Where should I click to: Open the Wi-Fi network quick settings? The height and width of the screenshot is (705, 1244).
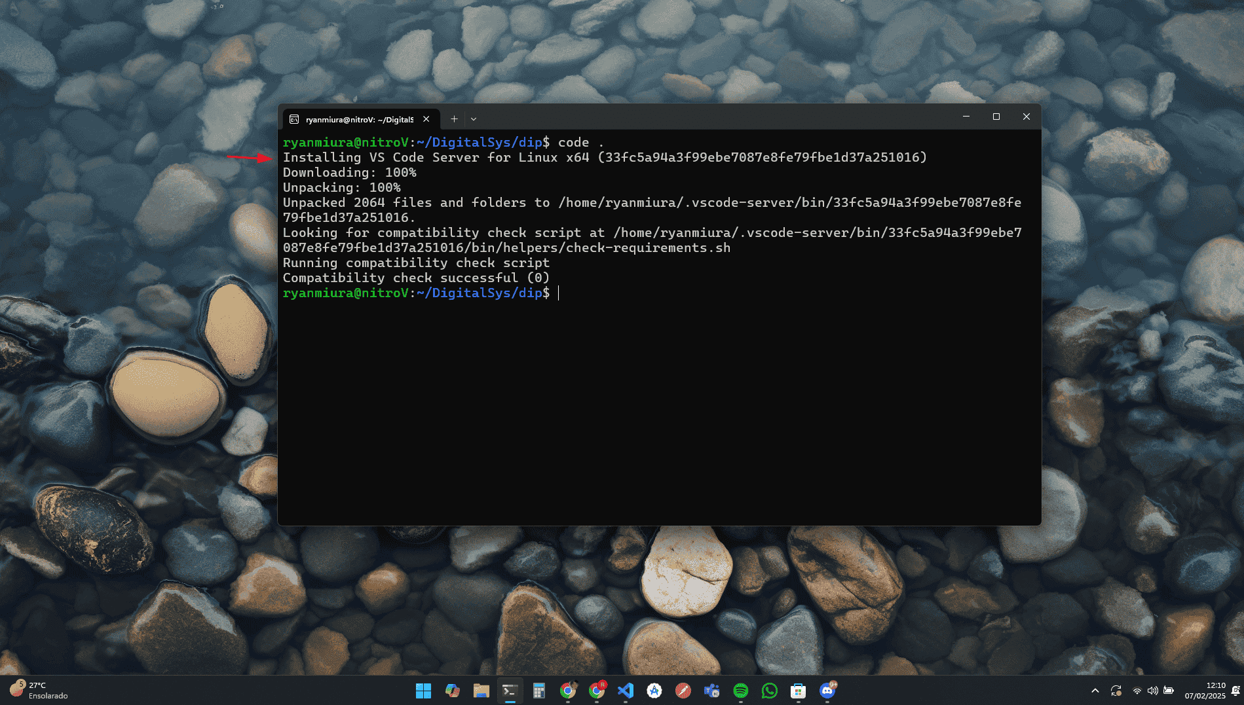1137,691
